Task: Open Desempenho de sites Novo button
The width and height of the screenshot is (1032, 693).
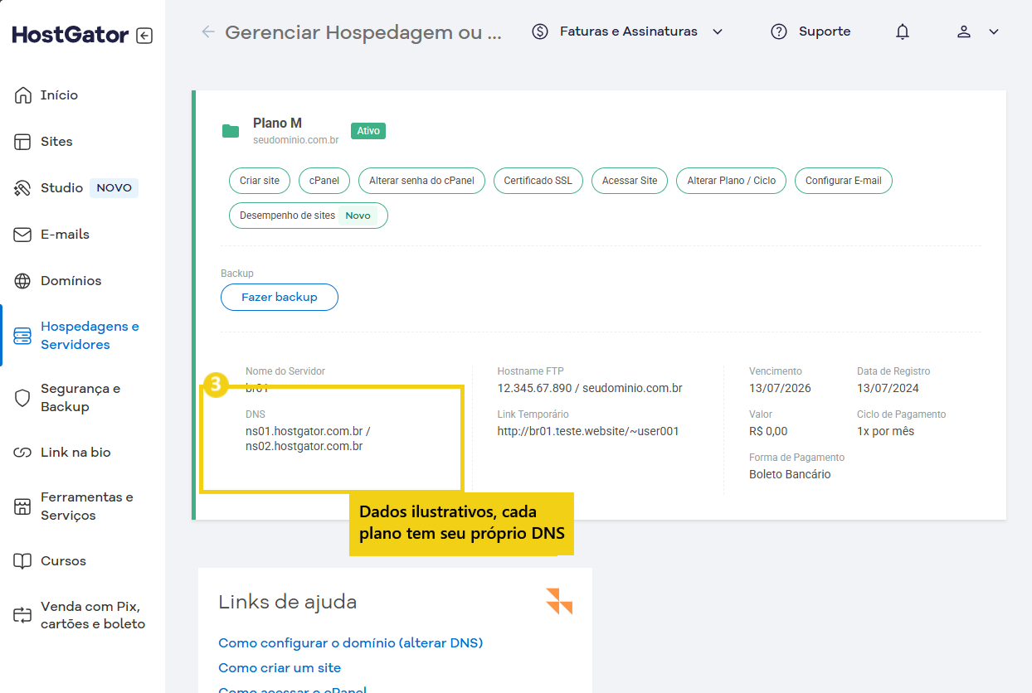Action: pos(309,216)
